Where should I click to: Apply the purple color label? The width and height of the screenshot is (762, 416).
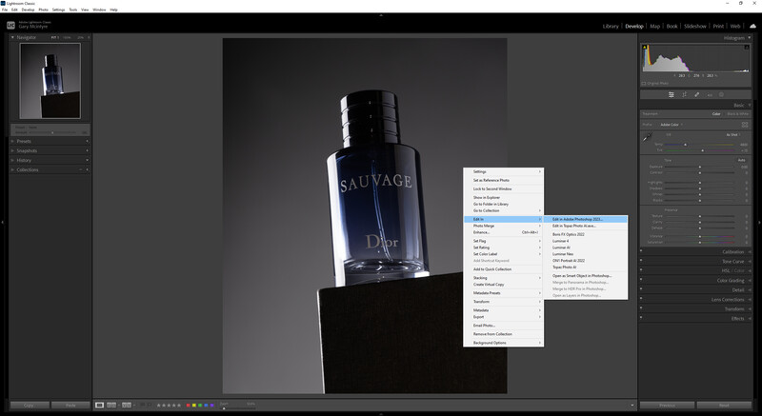click(211, 405)
